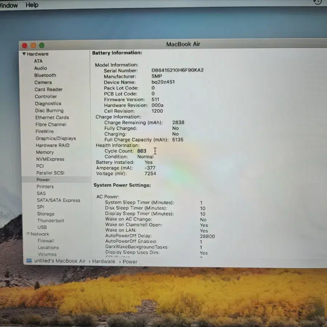Click serial number D86415210H6F90KA2

pyautogui.click(x=177, y=70)
